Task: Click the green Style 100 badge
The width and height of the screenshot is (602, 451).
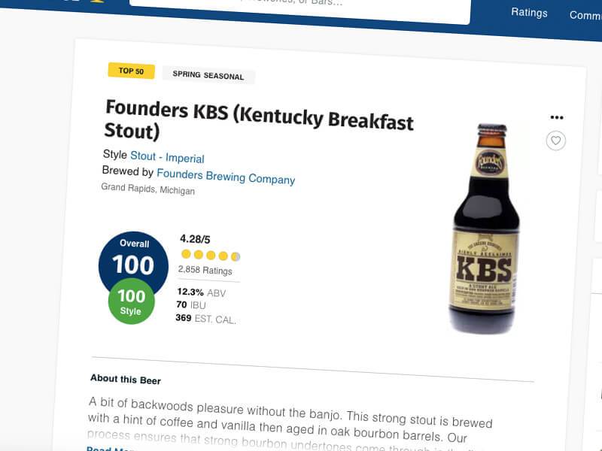Action: pyautogui.click(x=133, y=300)
